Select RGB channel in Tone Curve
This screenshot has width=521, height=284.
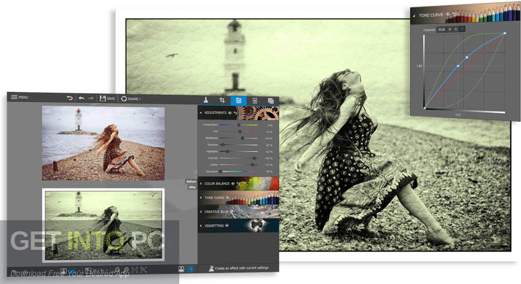pos(441,30)
